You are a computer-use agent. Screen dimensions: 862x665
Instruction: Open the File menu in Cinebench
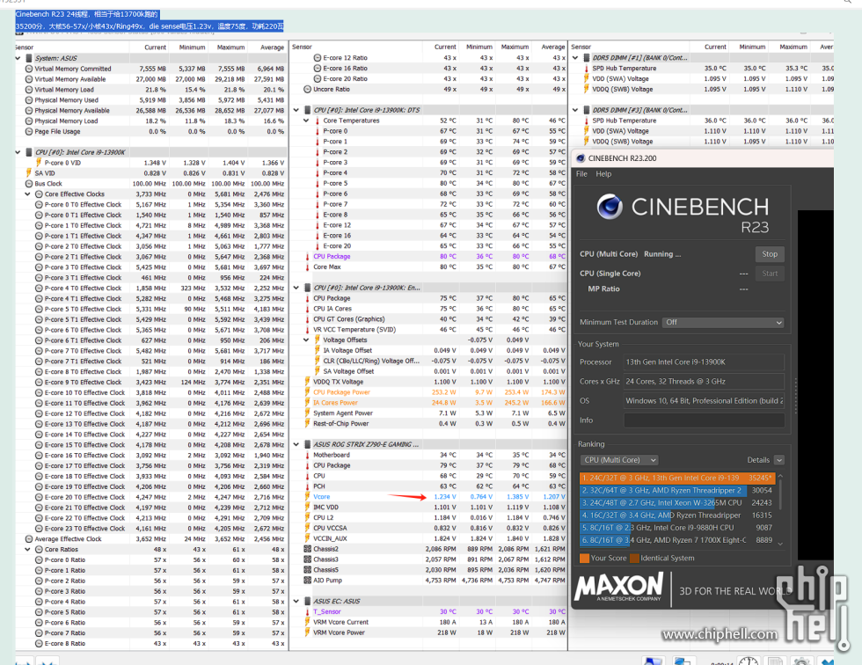(581, 174)
